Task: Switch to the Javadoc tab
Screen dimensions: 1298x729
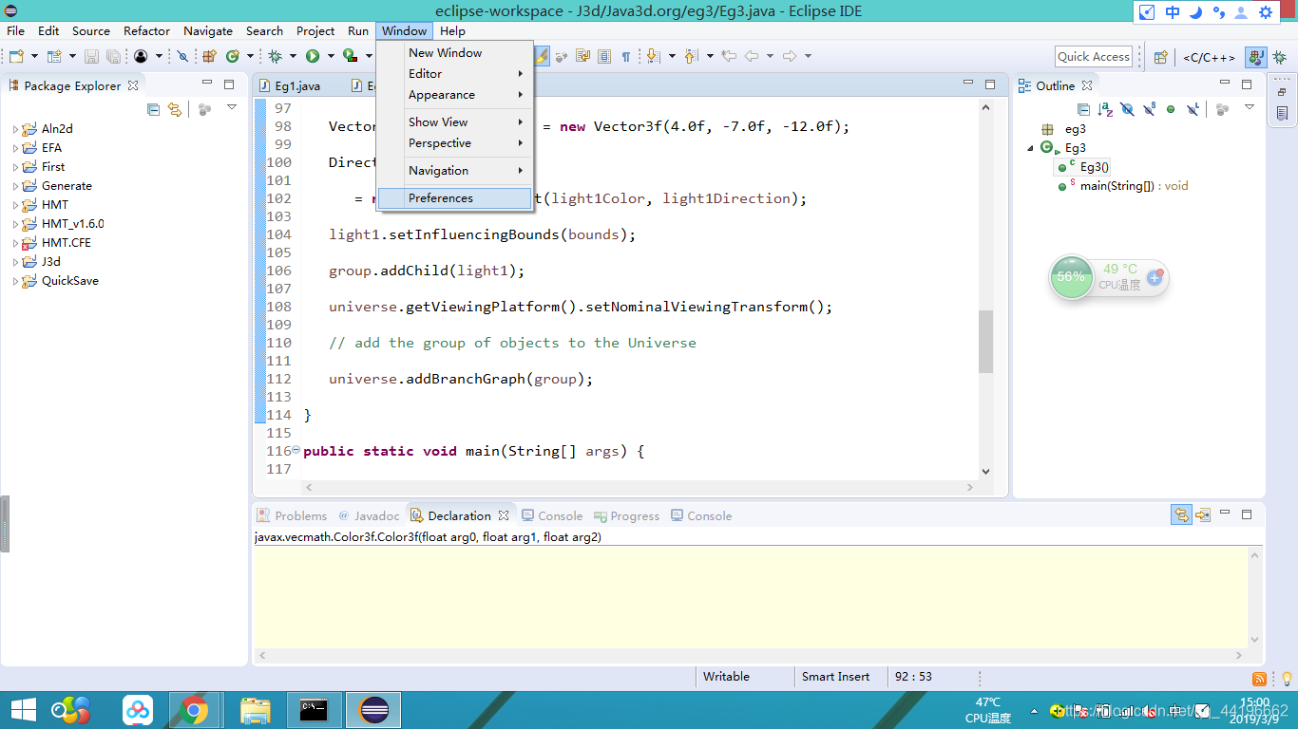Action: tap(369, 515)
